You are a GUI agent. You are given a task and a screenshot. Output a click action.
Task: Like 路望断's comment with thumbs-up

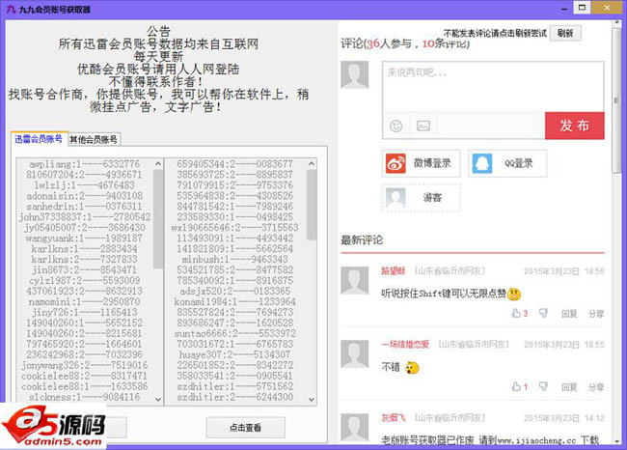tap(516, 313)
